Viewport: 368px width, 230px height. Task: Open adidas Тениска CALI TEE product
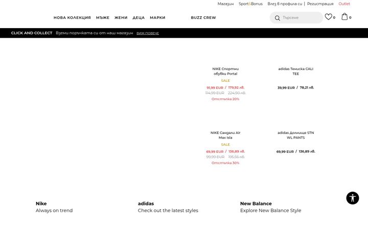coord(296,71)
